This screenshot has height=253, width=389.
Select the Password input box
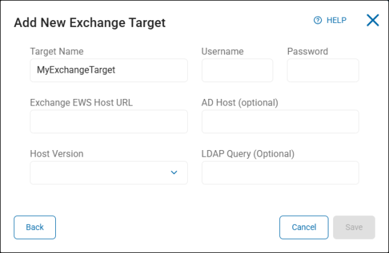click(323, 71)
